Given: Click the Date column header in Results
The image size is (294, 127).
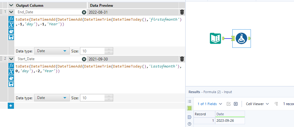Looking at the screenshot, I should pos(230,114).
